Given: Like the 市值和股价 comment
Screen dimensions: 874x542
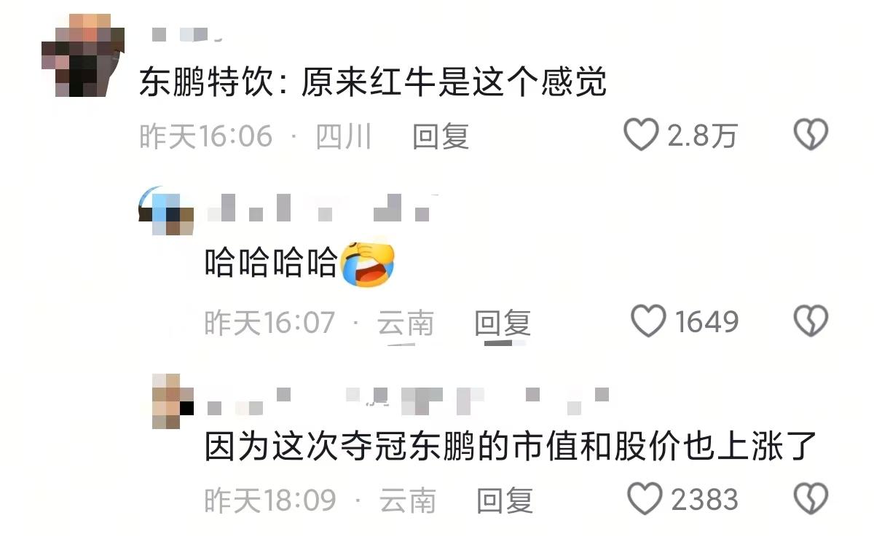Looking at the screenshot, I should (644, 500).
